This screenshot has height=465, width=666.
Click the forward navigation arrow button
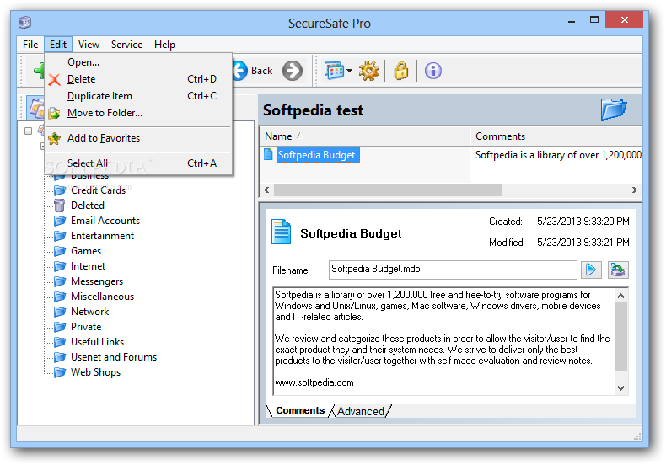293,71
